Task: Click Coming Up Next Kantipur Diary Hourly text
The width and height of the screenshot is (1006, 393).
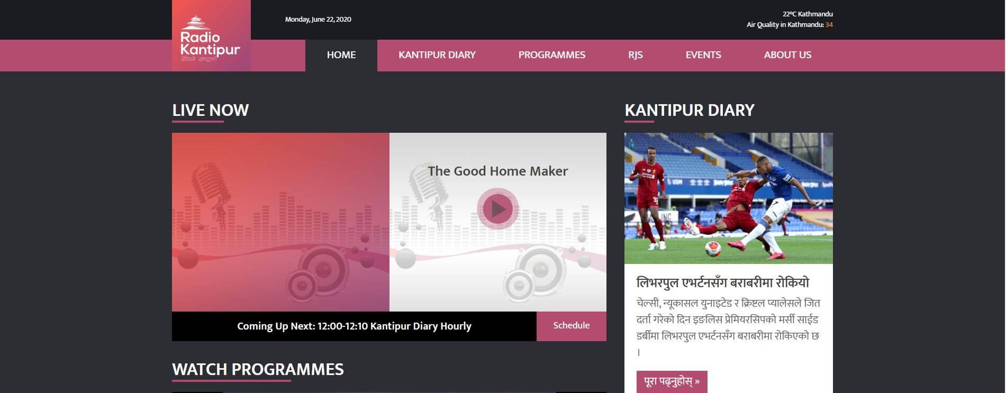Action: [x=354, y=326]
